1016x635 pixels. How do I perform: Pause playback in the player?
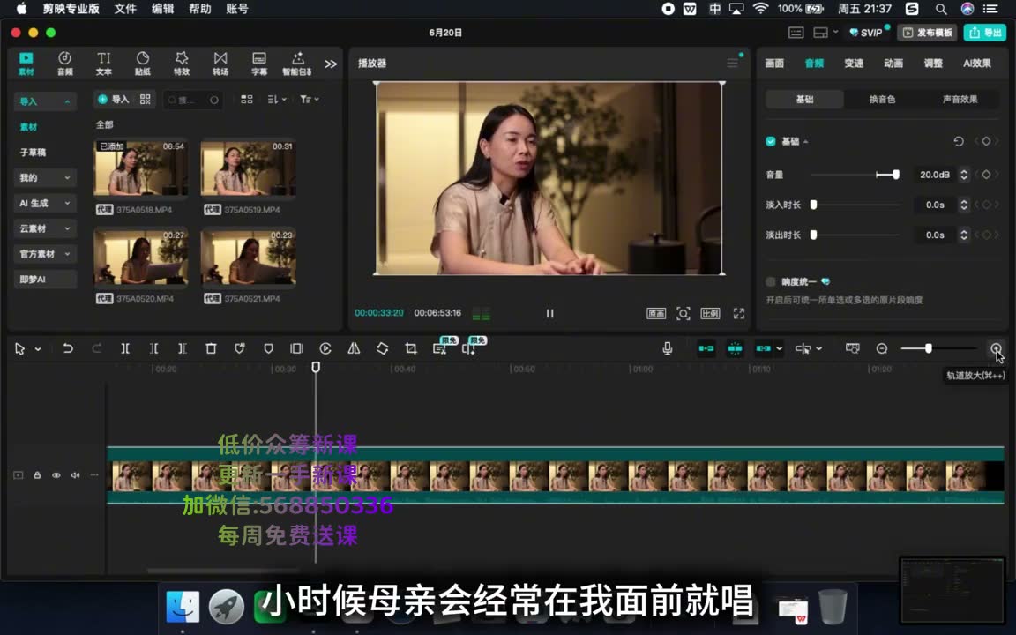tap(549, 314)
